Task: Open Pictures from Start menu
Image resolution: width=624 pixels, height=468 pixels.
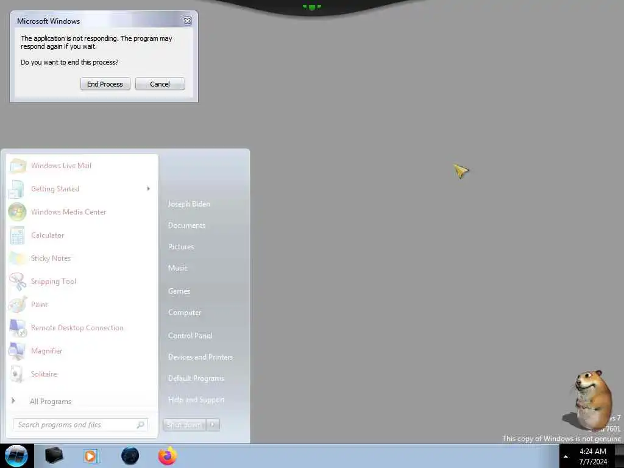Action: [x=181, y=247]
